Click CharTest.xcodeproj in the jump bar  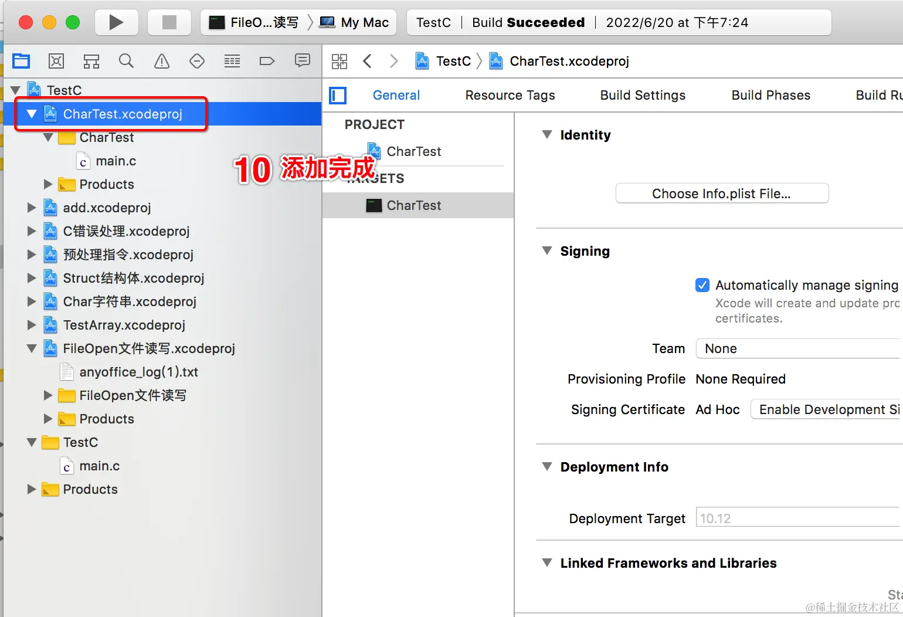click(x=559, y=61)
